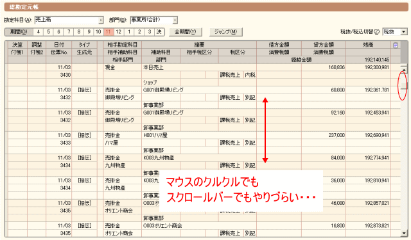Click the credit amount 237,000

[x=337, y=135]
